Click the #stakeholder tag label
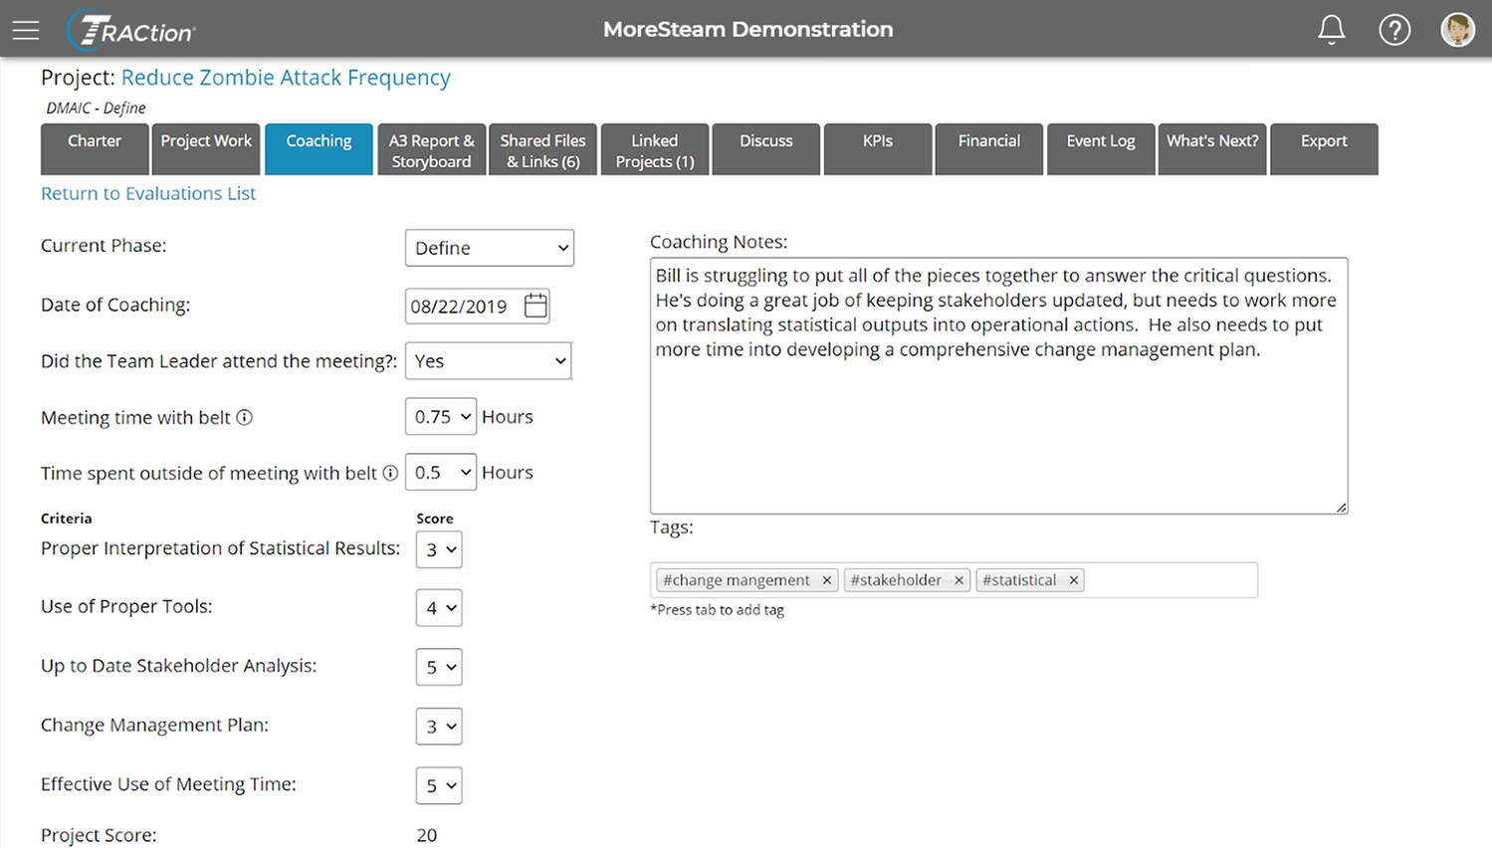This screenshot has height=848, width=1492. [896, 580]
